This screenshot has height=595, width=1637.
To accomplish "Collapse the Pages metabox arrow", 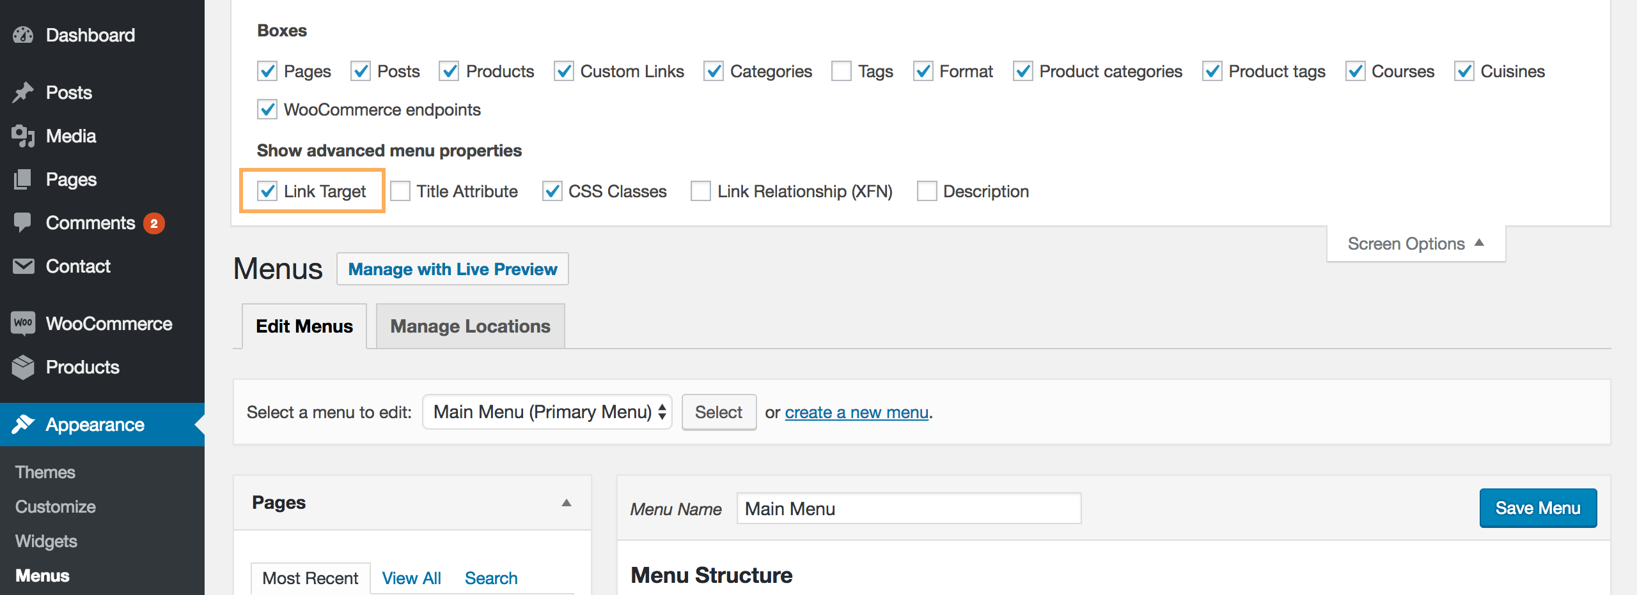I will [x=566, y=503].
